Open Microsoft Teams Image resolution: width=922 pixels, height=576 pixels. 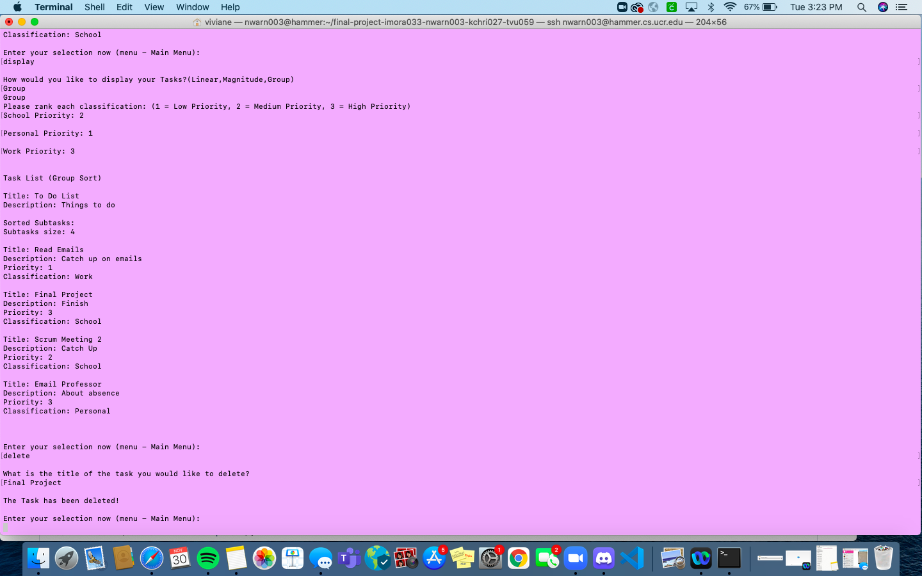[348, 558]
